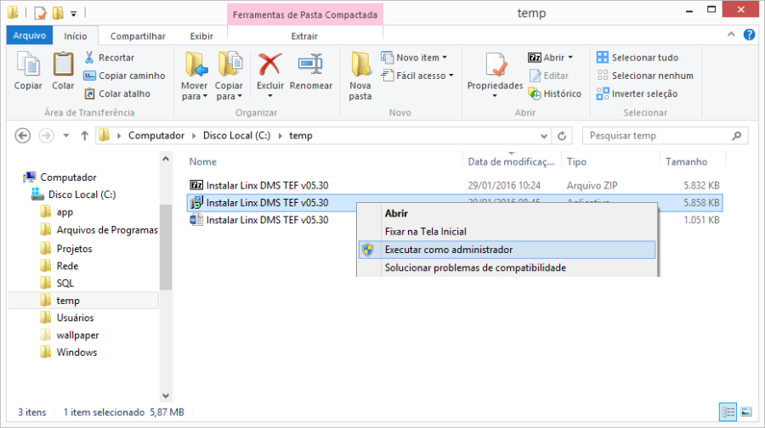Create folder with Nova pasta
The height and width of the screenshot is (428, 765).
pyautogui.click(x=360, y=76)
